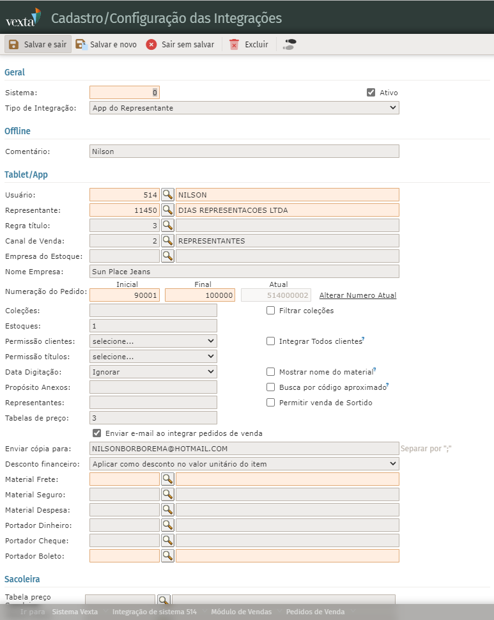The height and width of the screenshot is (620, 494).
Task: Click magnifier next to Regra título
Action: (x=167, y=225)
